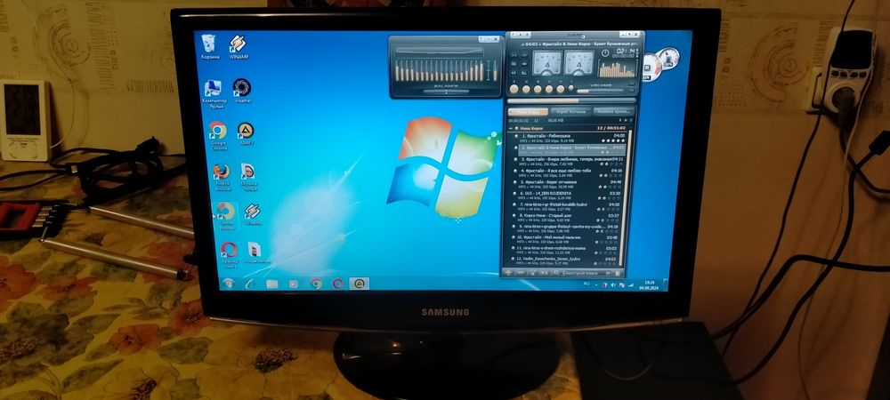Open the media player taskbar icon
The width and height of the screenshot is (890, 400).
click(294, 284)
